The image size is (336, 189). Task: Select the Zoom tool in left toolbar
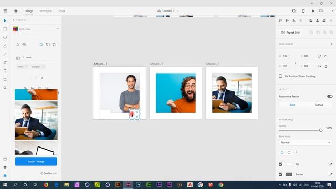5,88
